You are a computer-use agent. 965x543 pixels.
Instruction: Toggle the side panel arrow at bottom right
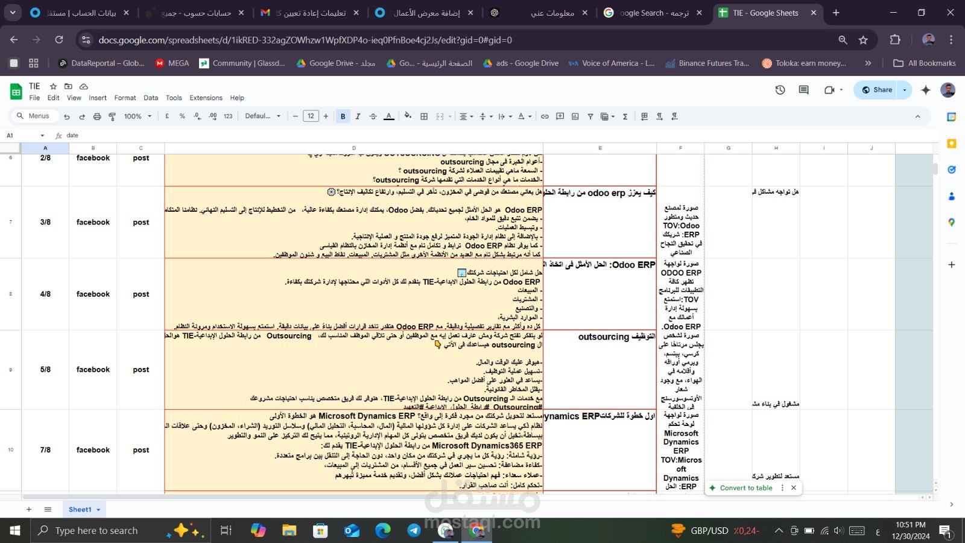pos(952,504)
